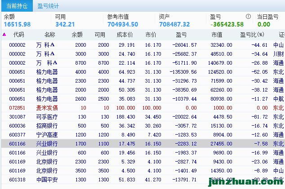Screen dimensions: 285x189
Task: Select 万科A row with cost 22.114
Action: coord(143,63)
